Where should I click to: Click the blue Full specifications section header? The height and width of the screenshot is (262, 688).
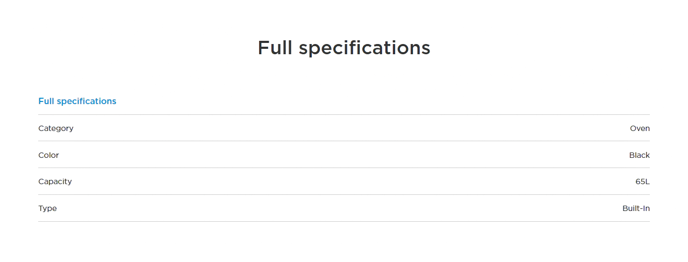[x=77, y=101]
